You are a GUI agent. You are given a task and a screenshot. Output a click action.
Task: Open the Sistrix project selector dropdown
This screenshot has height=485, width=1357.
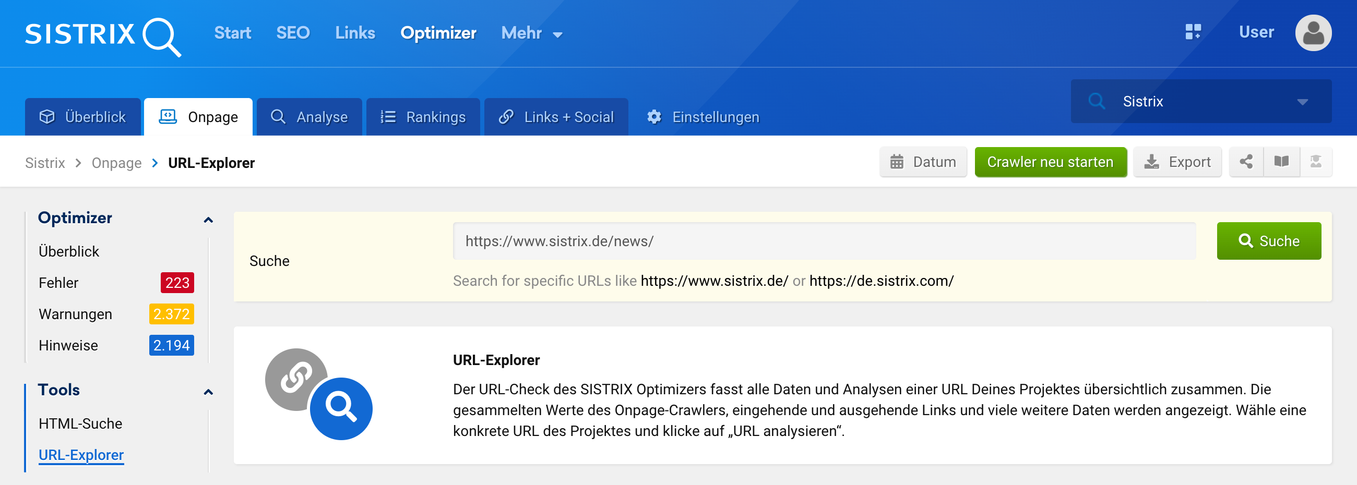coord(1200,101)
